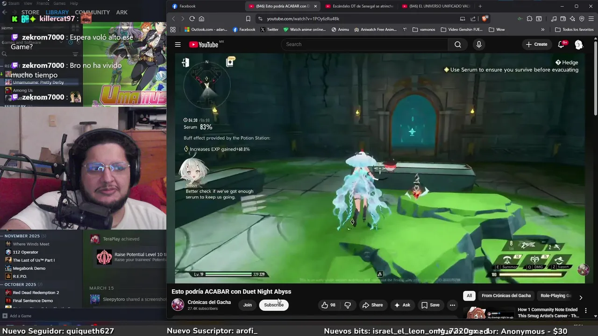Open the Community Note recommended video thumbnail
The height and width of the screenshot is (336, 598).
(x=489, y=312)
